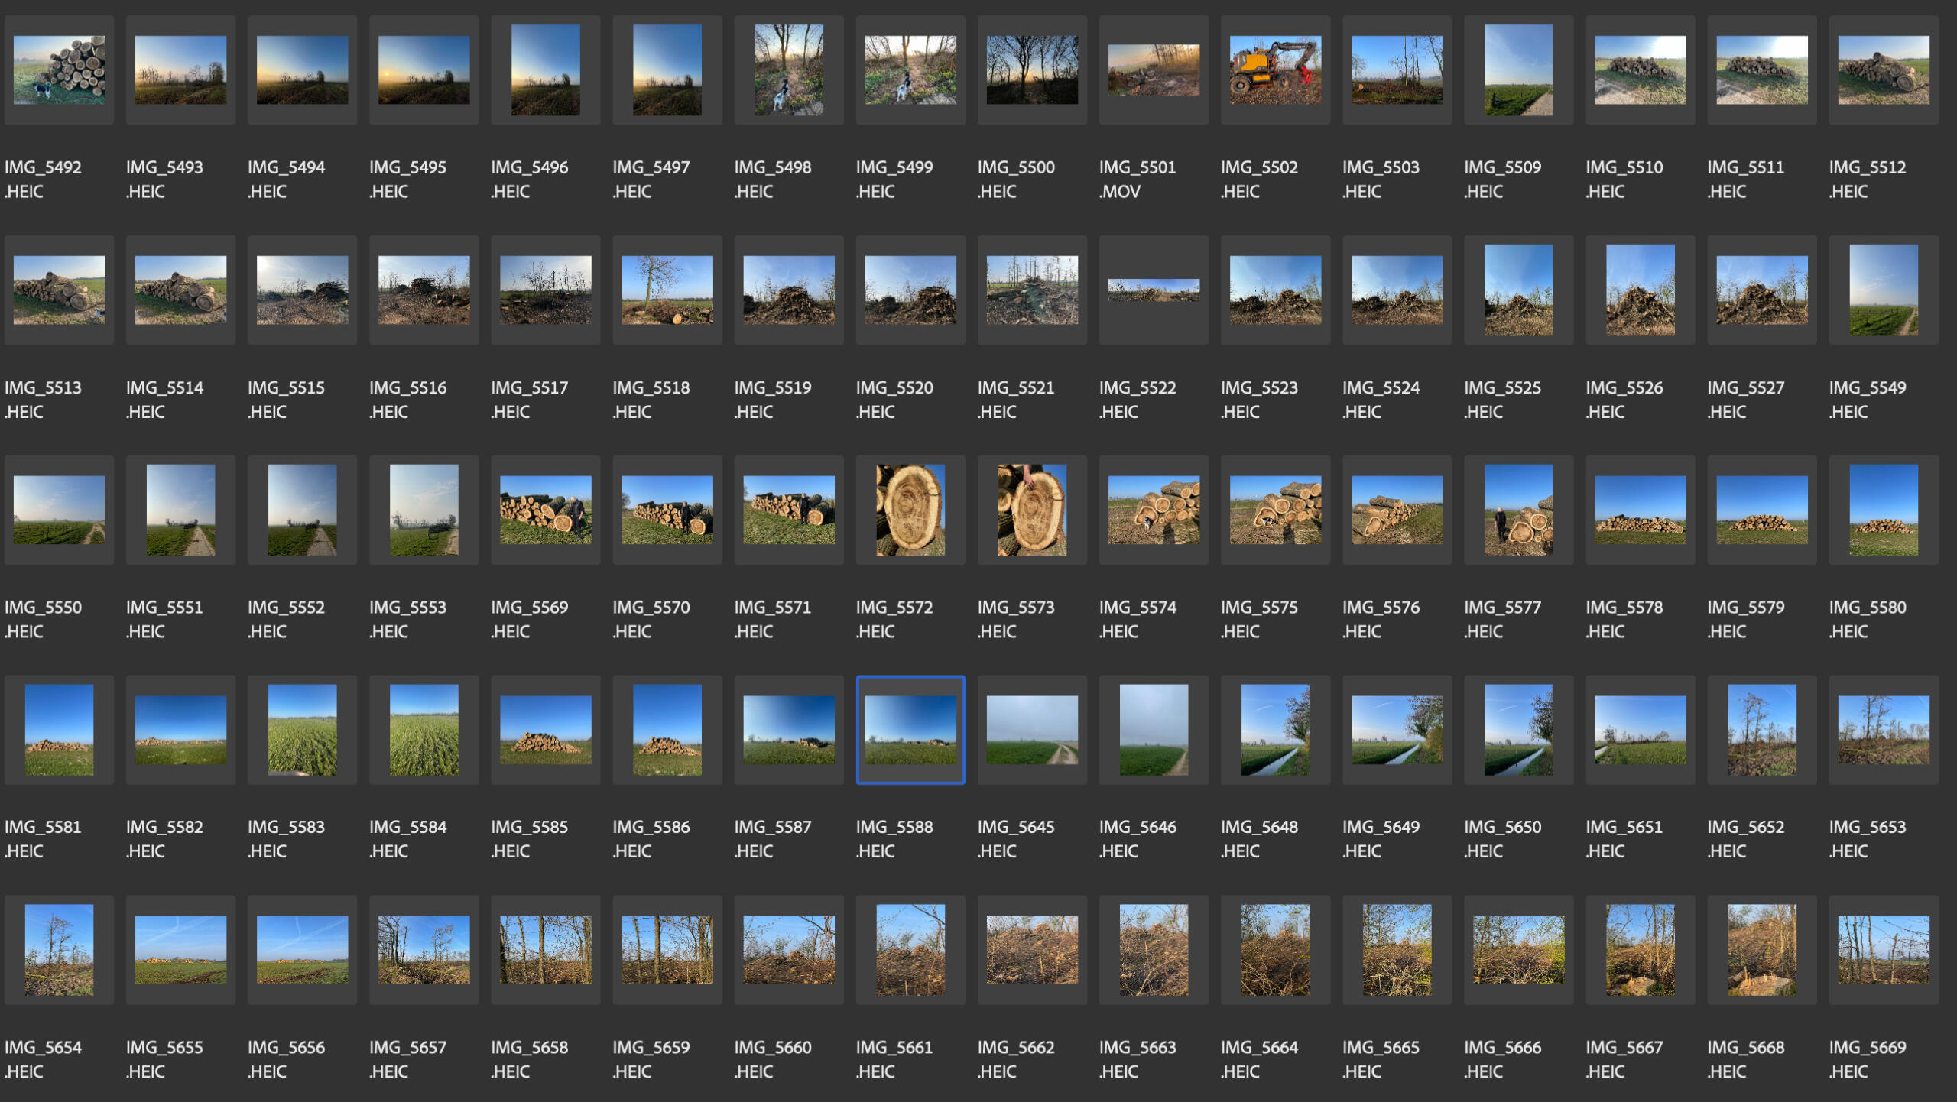Open the IMG_5519.HEIC brush pile photo

point(788,290)
